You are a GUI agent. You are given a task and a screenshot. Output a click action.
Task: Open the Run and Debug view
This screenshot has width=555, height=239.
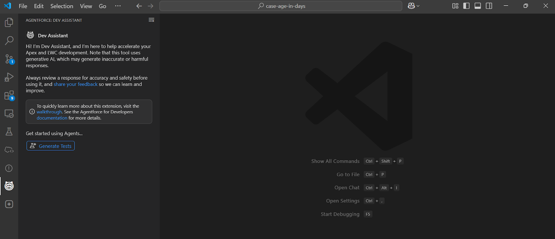coord(9,77)
